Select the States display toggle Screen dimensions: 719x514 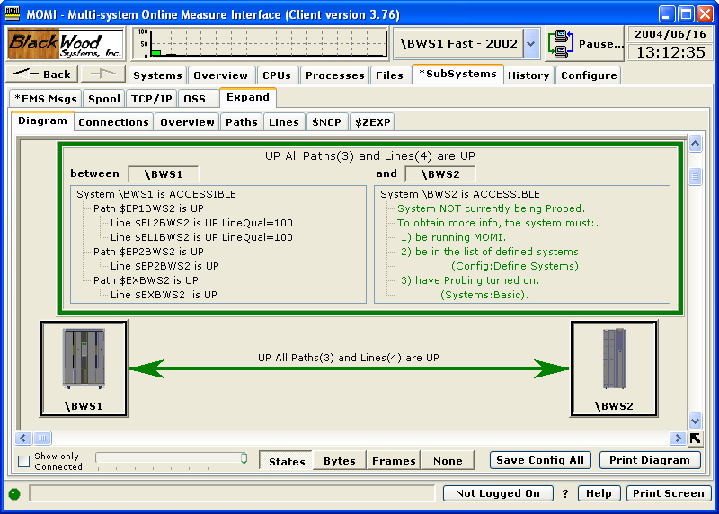coord(287,461)
